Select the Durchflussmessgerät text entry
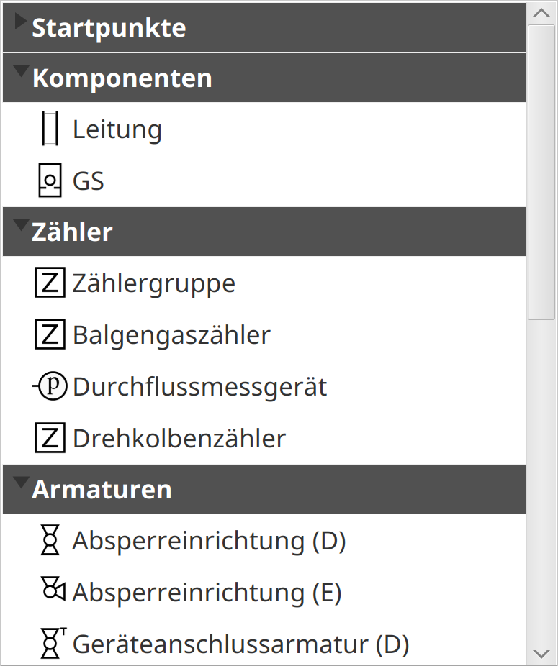 pyautogui.click(x=200, y=387)
